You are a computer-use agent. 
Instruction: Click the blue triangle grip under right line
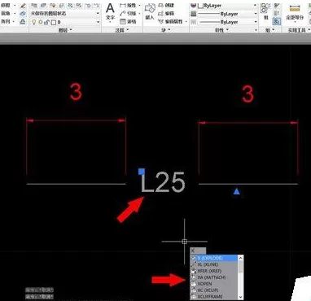tap(237, 191)
